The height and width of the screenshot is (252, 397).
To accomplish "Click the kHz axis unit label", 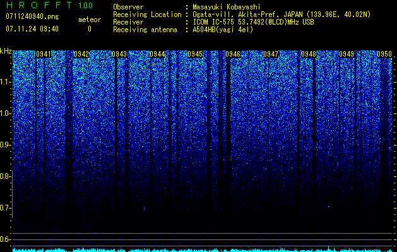I will [x=6, y=51].
